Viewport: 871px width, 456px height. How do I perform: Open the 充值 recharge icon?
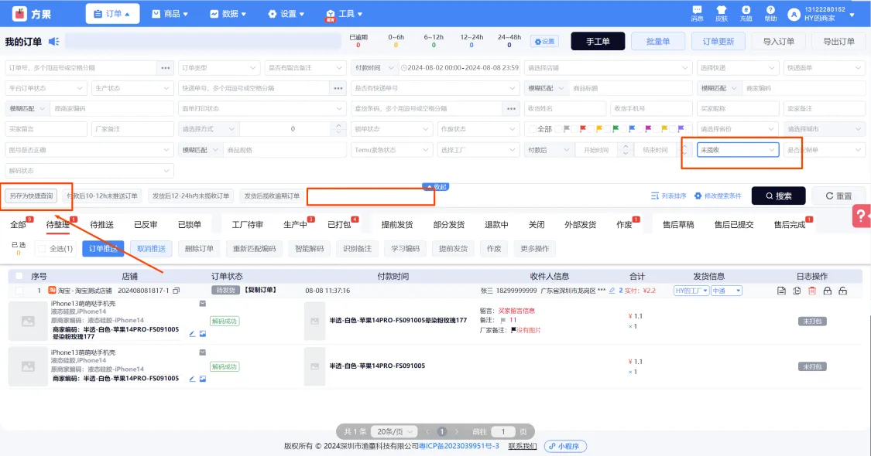coord(746,12)
